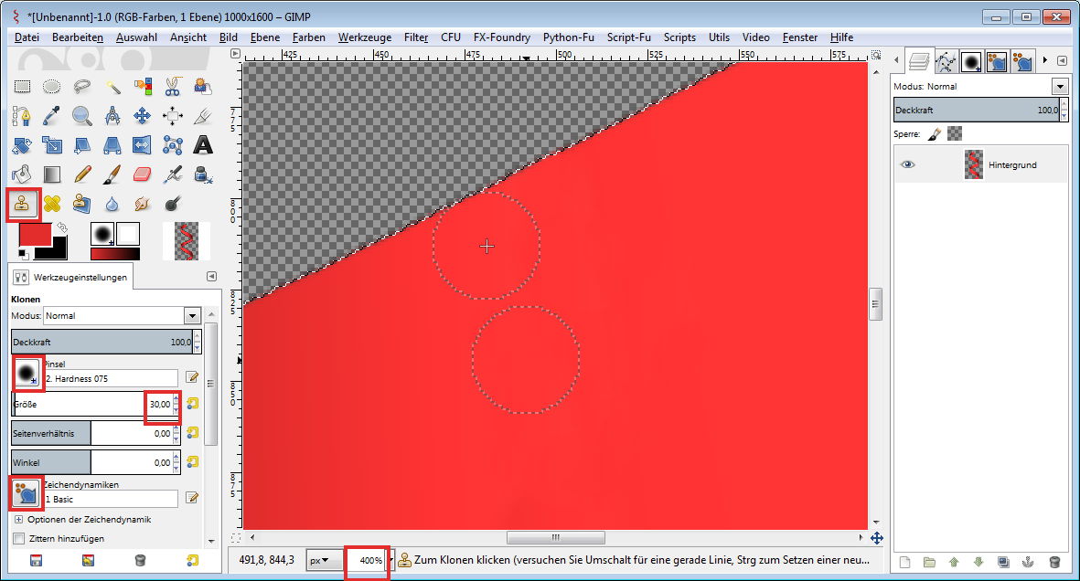Toggle Quick Mask at canvas bottom-left corner
Viewport: 1080px width, 581px height.
tap(236, 538)
